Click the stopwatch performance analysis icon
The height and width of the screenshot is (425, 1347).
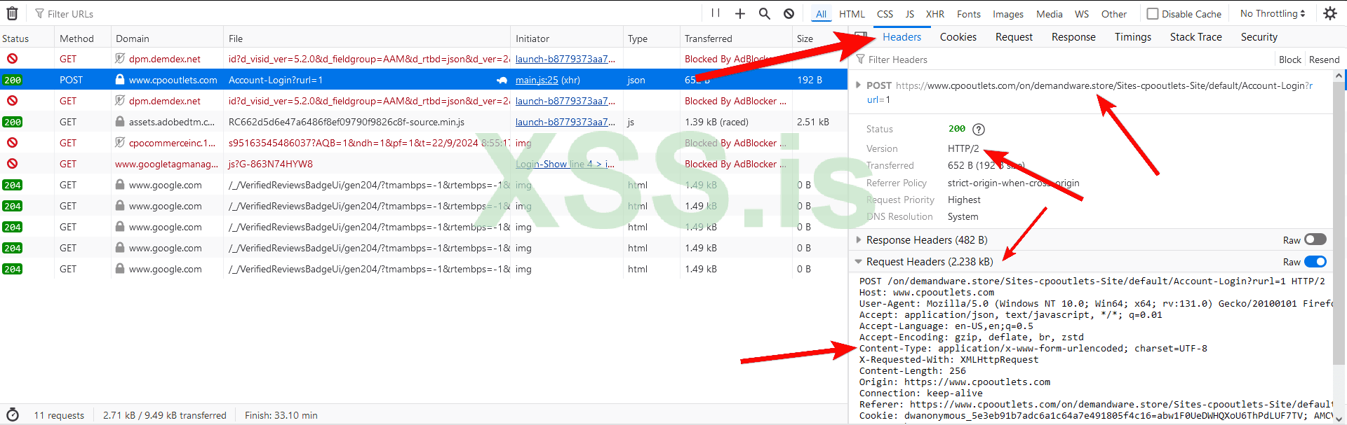[x=13, y=414]
